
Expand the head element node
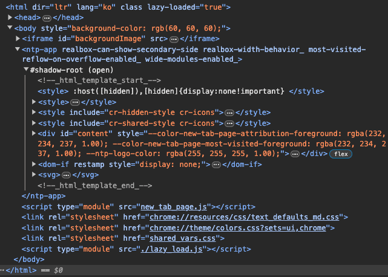(10, 18)
